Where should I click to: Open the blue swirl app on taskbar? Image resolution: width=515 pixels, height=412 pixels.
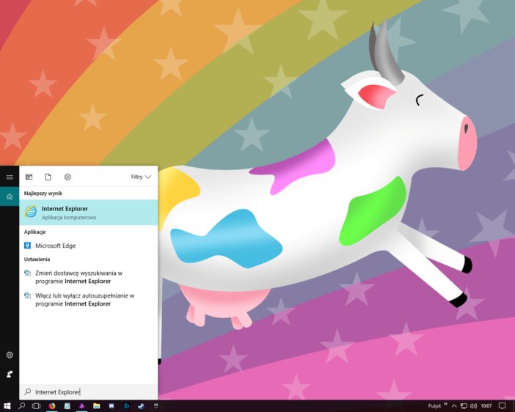pyautogui.click(x=126, y=406)
